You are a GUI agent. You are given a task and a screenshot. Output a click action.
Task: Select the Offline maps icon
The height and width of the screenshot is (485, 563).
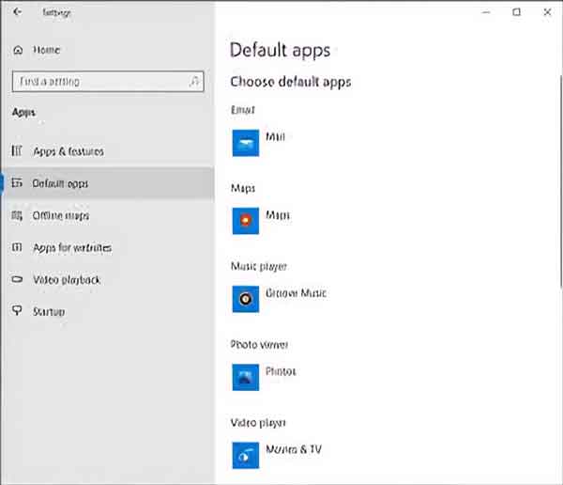[17, 215]
